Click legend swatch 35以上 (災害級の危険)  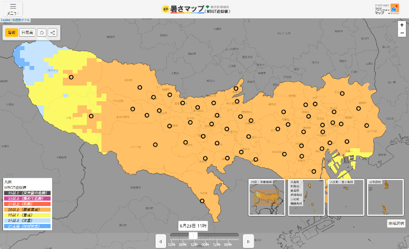tap(27, 193)
